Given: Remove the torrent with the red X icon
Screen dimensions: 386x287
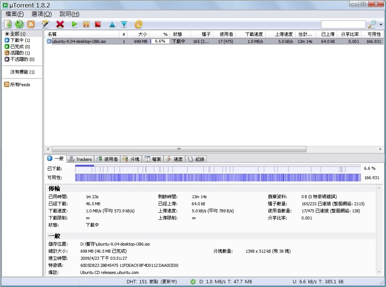Looking at the screenshot, I should click(x=60, y=24).
